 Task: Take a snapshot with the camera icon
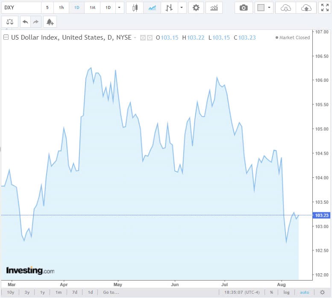244,8
